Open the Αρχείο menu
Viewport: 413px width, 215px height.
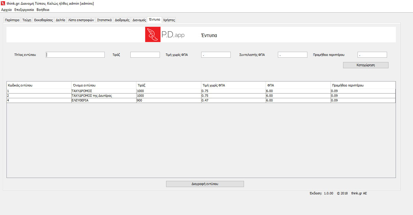[6, 10]
